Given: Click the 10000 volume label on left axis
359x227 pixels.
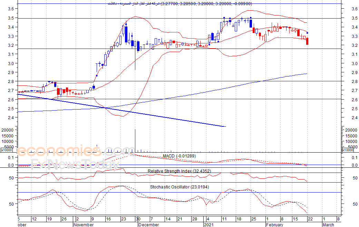Looking at the screenshot, I should click(x=8, y=141).
